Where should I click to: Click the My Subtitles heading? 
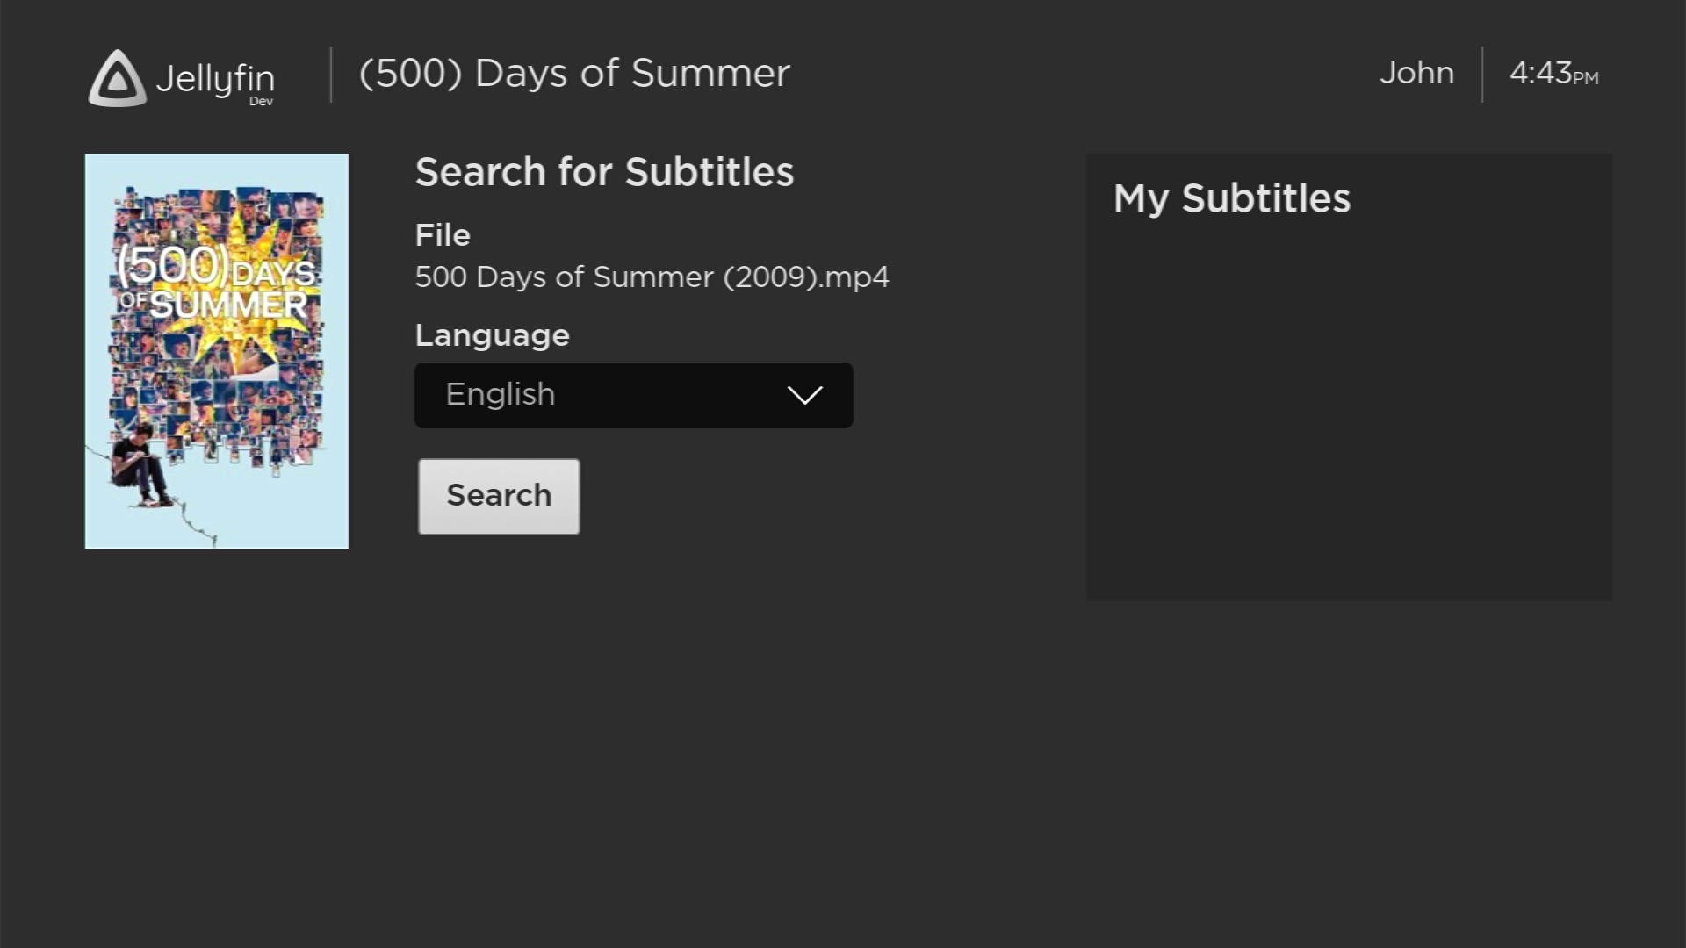pyautogui.click(x=1231, y=198)
